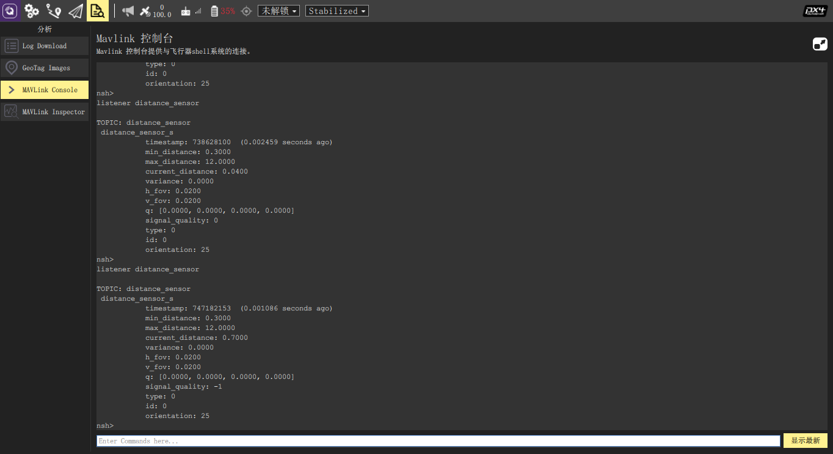Open the QGroundControl application settings icon
Image resolution: width=833 pixels, height=454 pixels.
pyautogui.click(x=31, y=10)
